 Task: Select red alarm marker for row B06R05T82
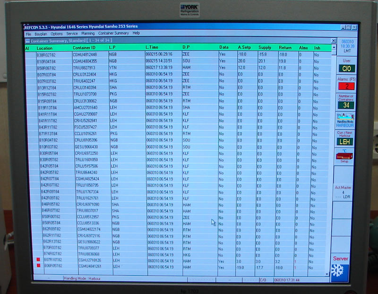[38, 265]
